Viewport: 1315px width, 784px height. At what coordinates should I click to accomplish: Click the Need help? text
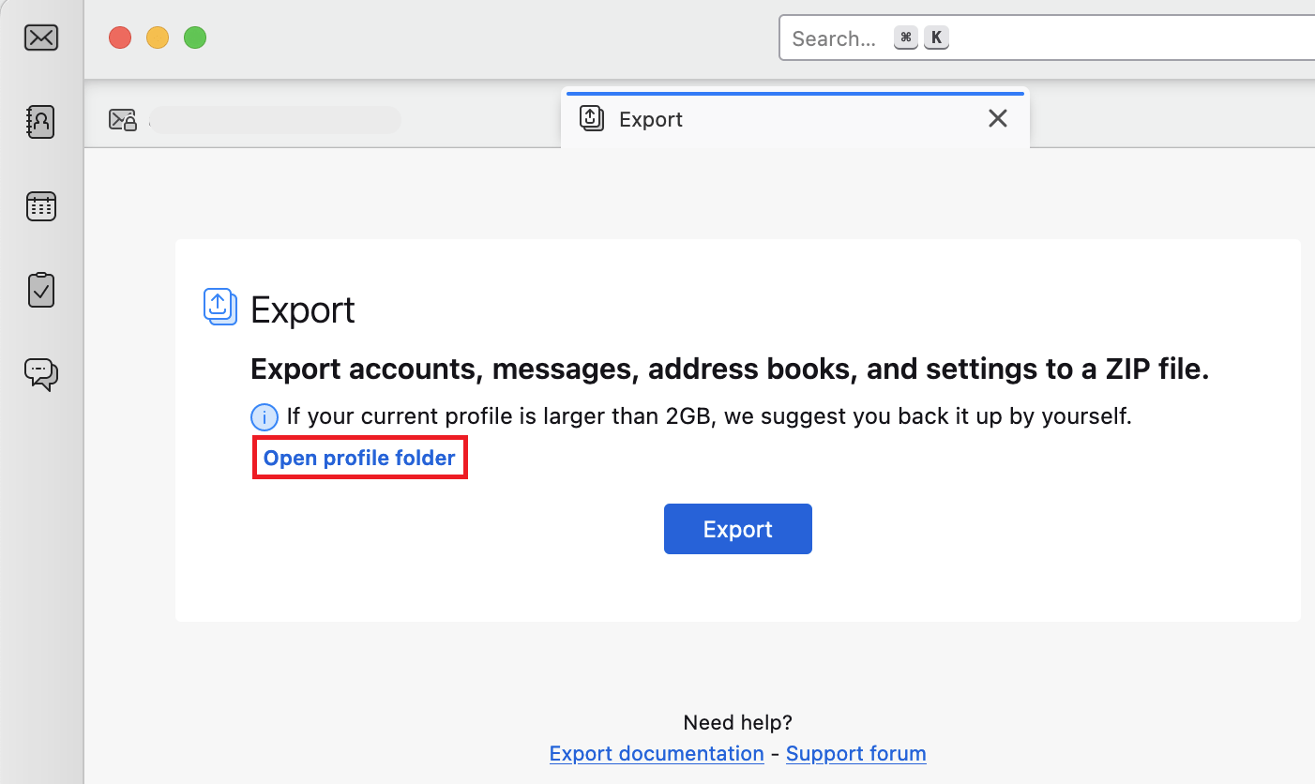(x=737, y=723)
